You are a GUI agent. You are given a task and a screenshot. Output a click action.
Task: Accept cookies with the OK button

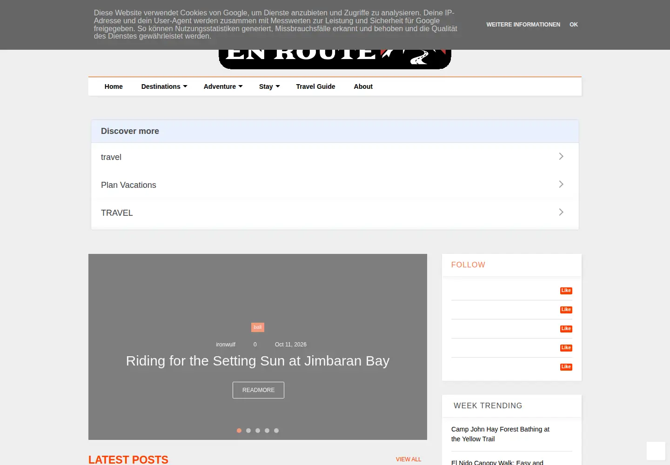click(574, 25)
